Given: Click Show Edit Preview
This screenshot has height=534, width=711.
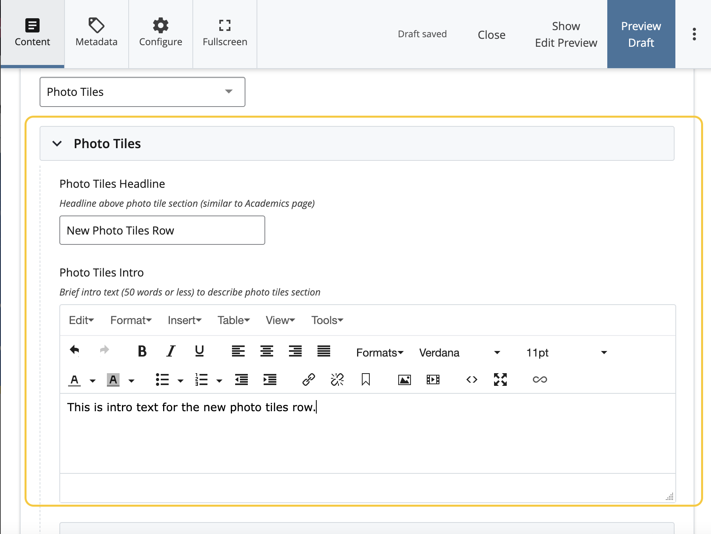Looking at the screenshot, I should coord(566,34).
